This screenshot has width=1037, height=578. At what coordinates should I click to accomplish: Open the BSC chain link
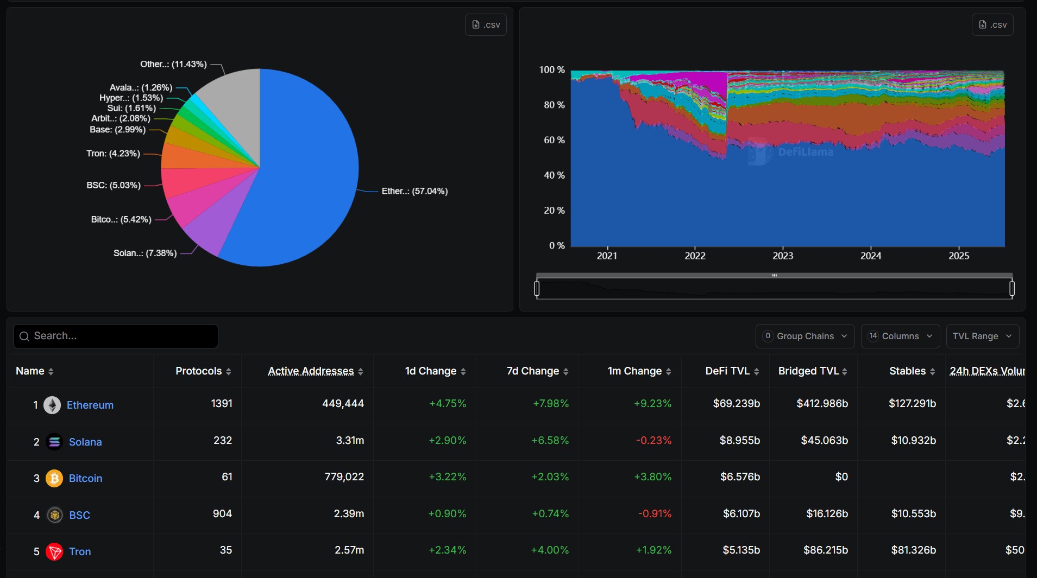point(79,515)
